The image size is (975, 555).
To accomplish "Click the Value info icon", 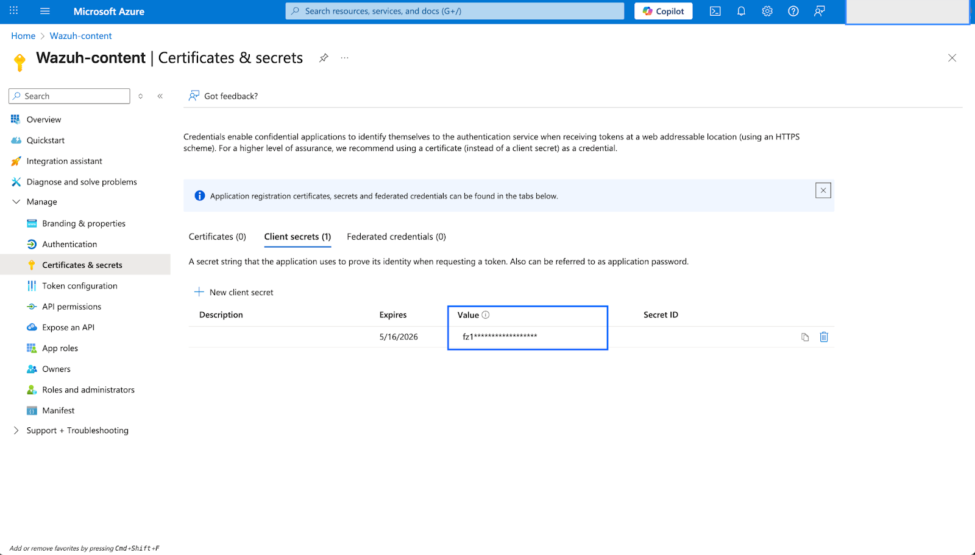I will click(486, 315).
